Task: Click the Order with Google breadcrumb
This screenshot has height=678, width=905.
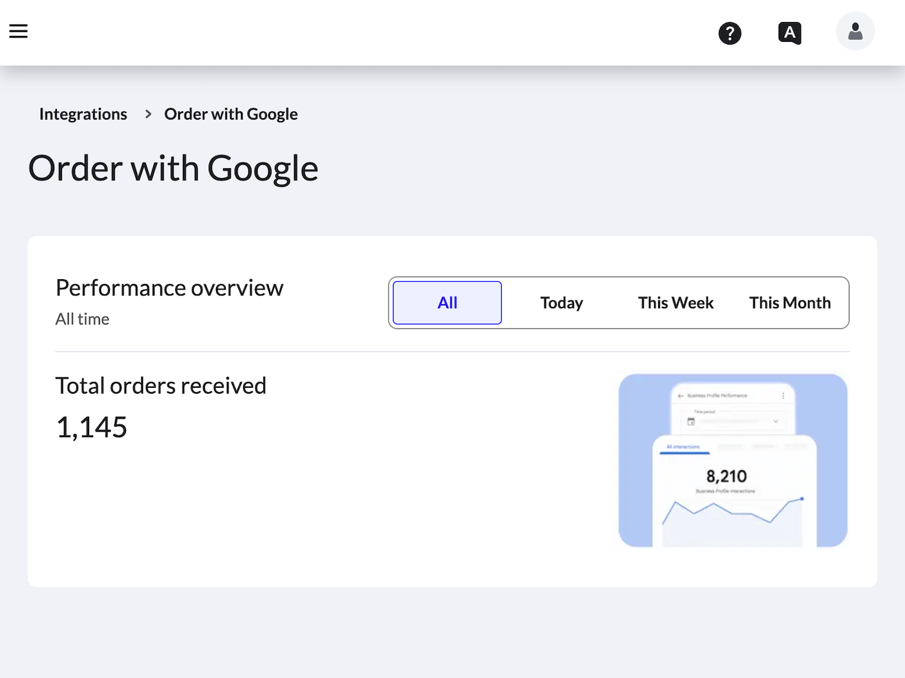Action: coord(230,114)
